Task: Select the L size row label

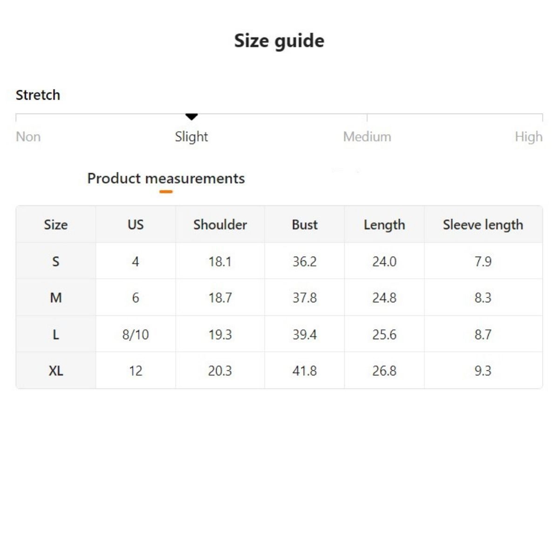Action: (x=56, y=334)
